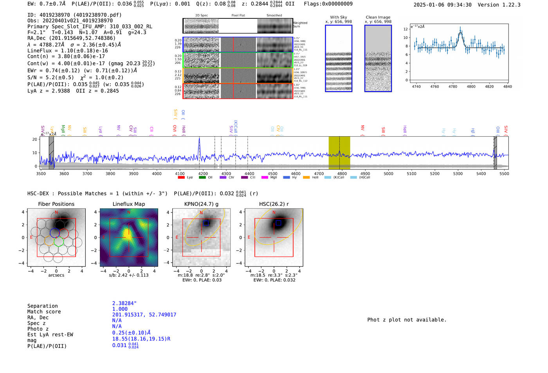Click the light-blue (H)CaII legend swatch

pos(353,177)
